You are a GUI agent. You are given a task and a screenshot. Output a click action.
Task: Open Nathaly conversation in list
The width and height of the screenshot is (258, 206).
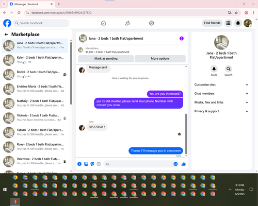pos(35,104)
